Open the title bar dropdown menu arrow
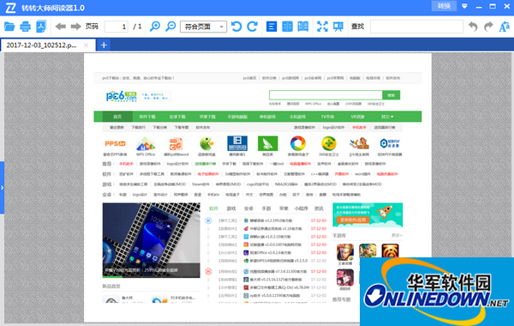The height and width of the screenshot is (326, 514). pos(464,6)
